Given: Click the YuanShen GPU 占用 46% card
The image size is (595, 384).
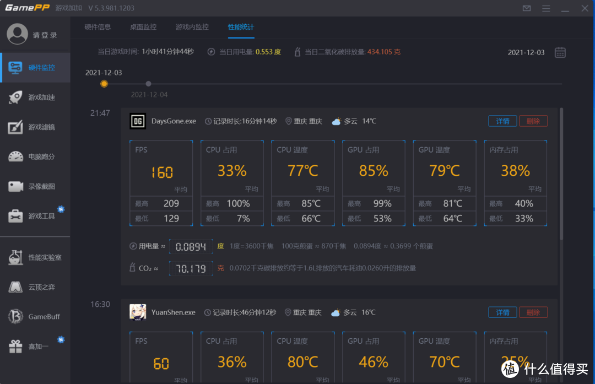Looking at the screenshot, I should [374, 357].
